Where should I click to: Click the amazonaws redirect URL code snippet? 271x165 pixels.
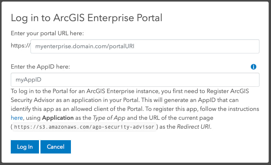coord(85,127)
